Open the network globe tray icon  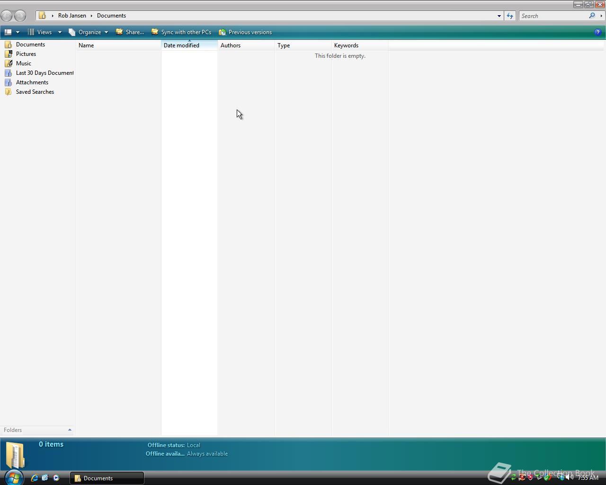point(561,477)
